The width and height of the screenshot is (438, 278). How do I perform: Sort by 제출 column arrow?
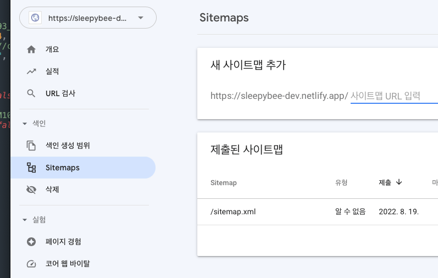point(399,182)
